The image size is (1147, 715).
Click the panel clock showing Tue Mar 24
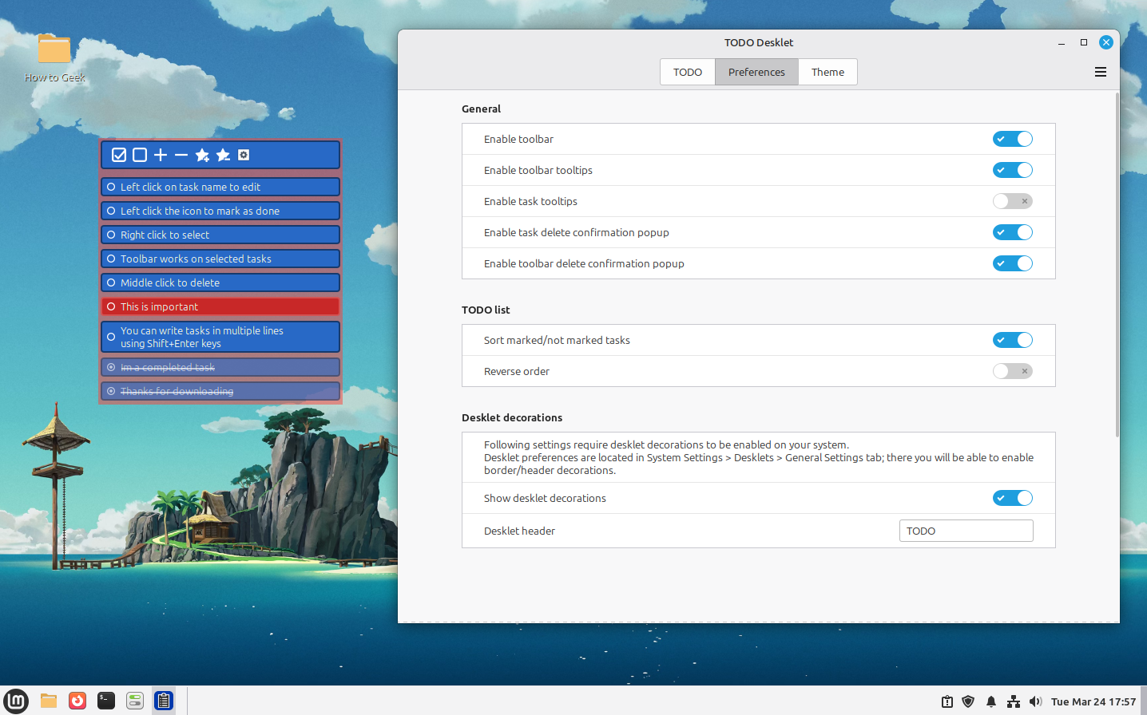click(x=1093, y=701)
